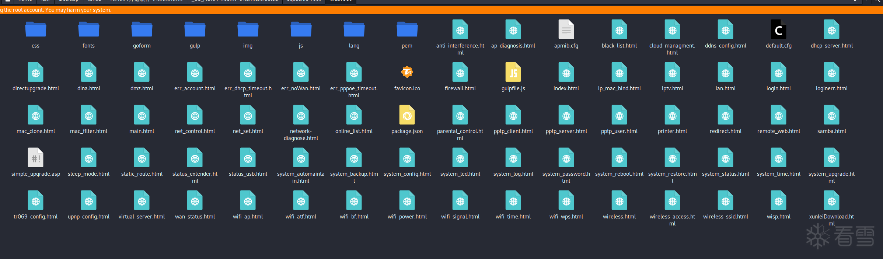Open the fonts folder
Viewport: 883px width, 259px height.
click(88, 29)
